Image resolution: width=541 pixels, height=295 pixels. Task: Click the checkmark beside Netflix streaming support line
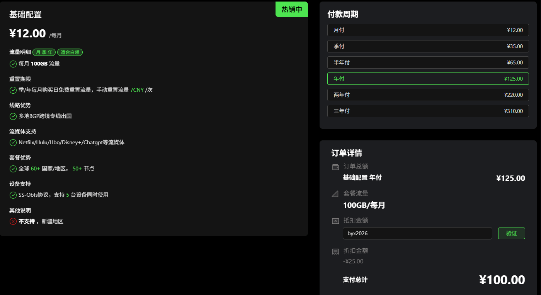click(13, 142)
